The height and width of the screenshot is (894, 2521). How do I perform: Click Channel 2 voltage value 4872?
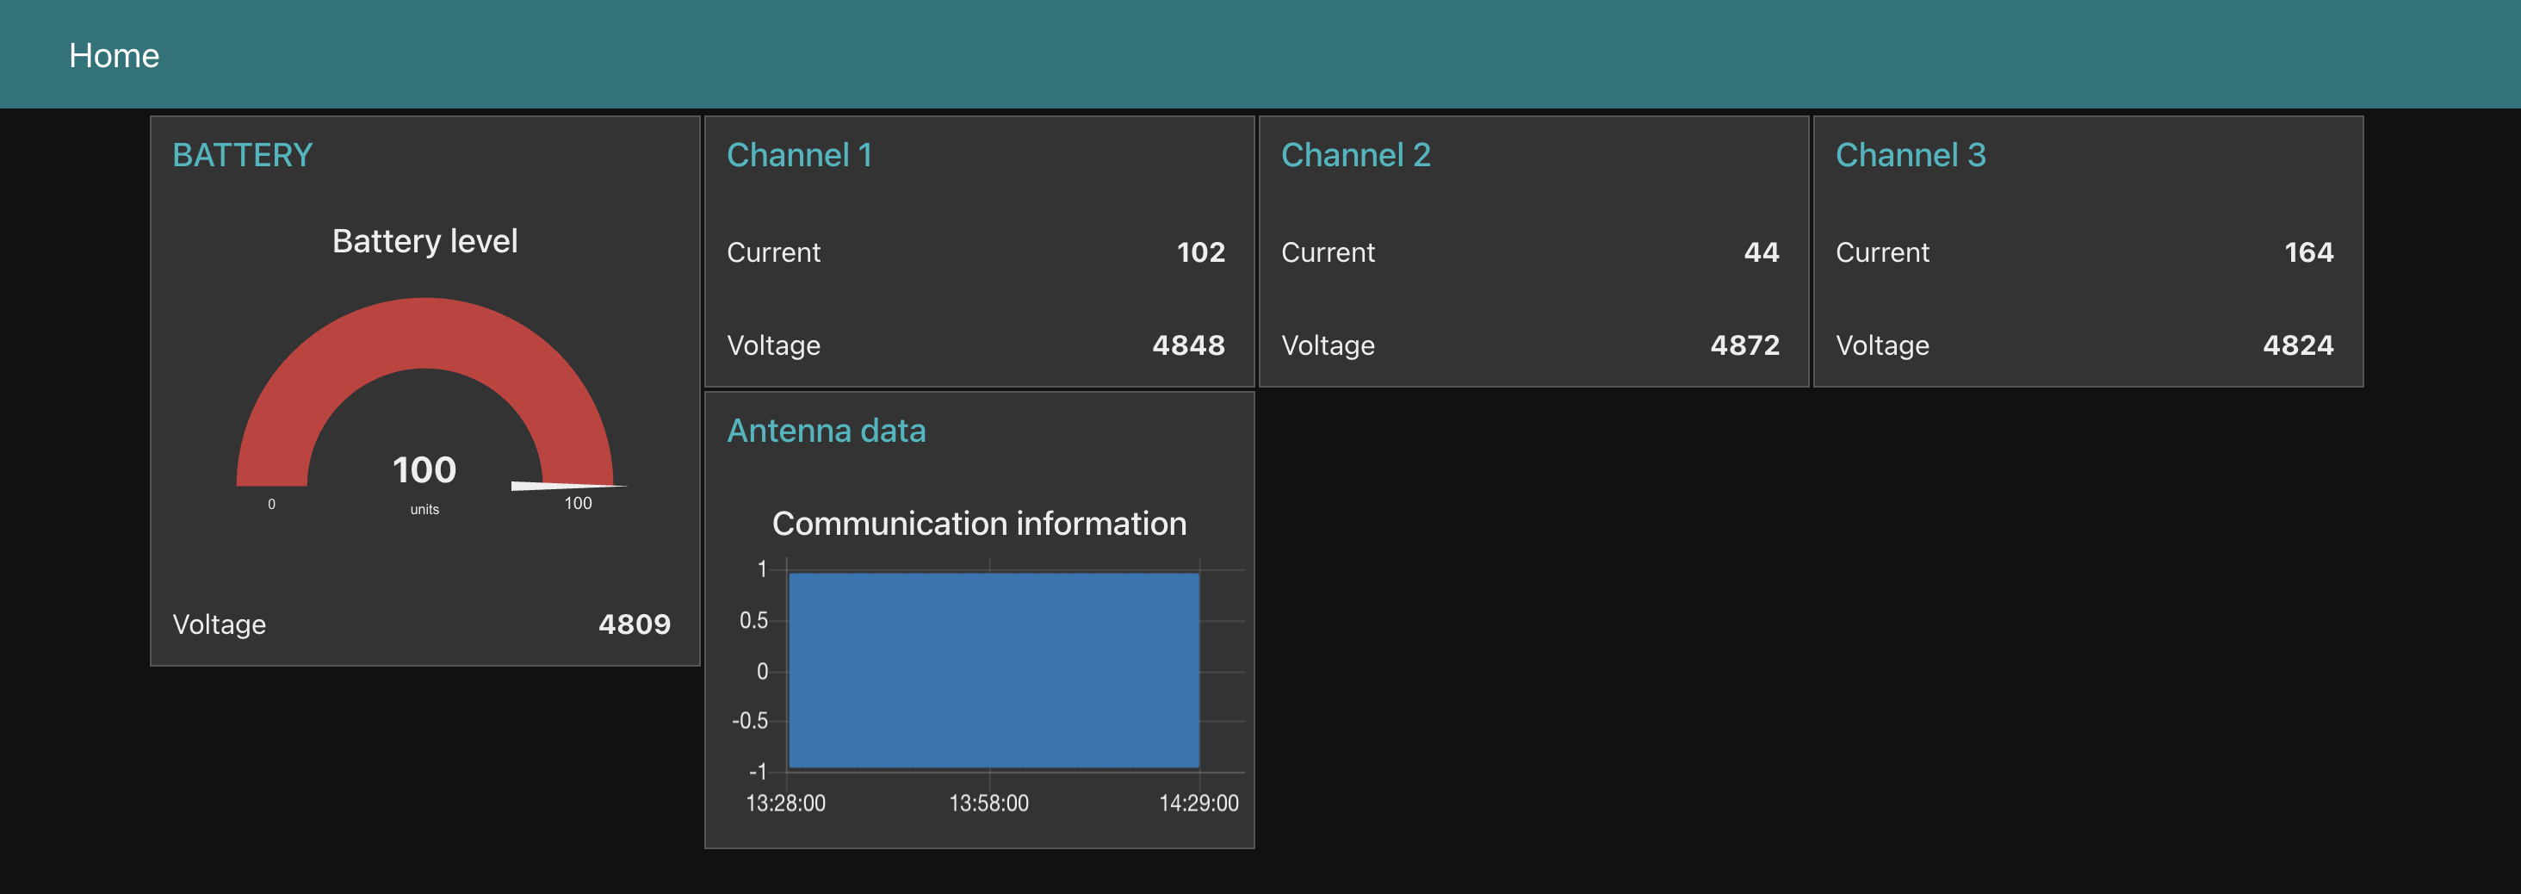click(x=1744, y=345)
